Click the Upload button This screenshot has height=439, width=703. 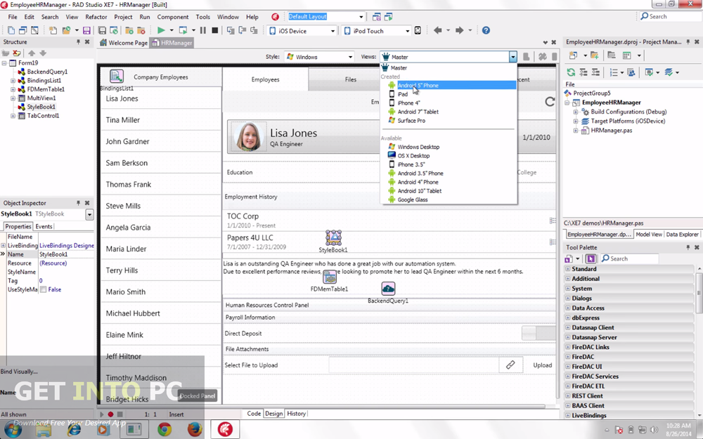[x=543, y=365]
